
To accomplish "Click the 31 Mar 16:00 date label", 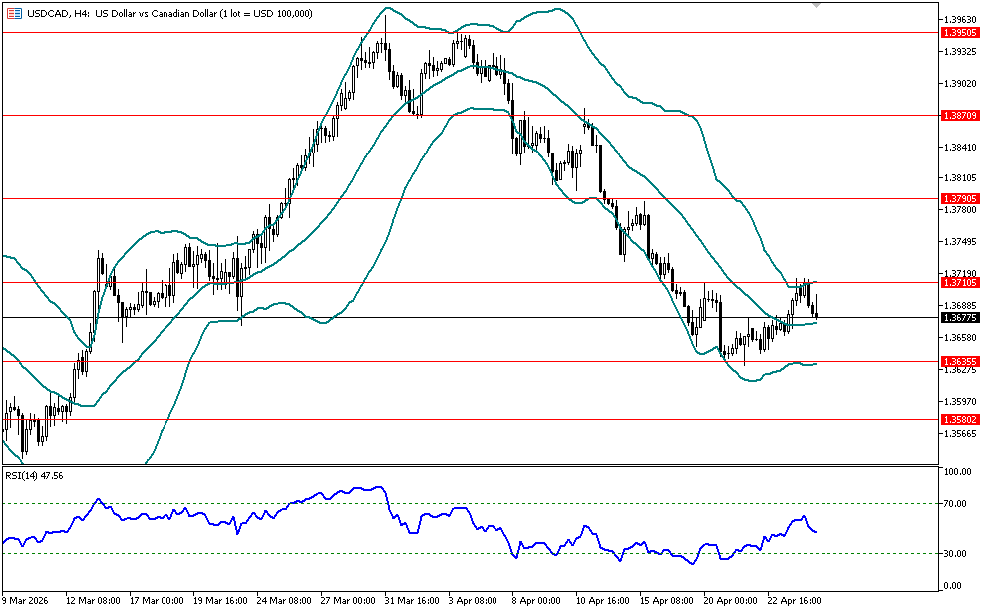I will coord(411,601).
